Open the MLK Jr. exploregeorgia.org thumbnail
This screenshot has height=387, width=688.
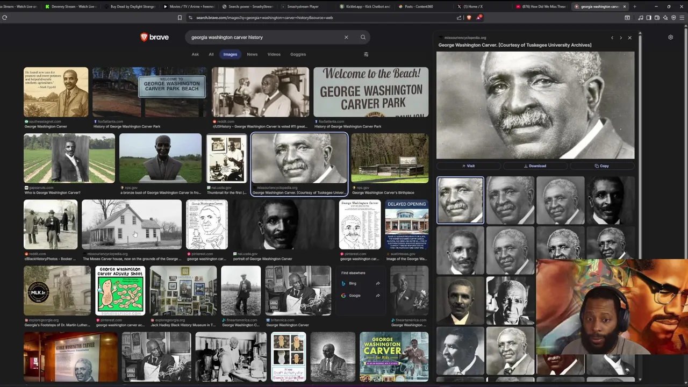(57, 291)
